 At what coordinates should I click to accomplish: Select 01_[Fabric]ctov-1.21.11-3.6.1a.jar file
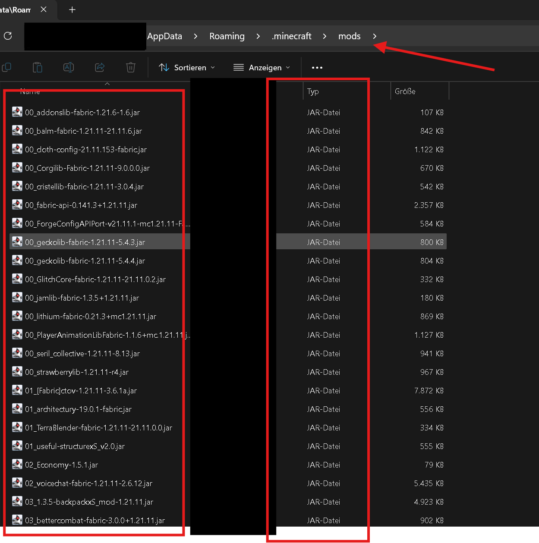pyautogui.click(x=81, y=391)
